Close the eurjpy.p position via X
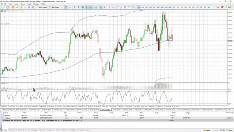 [x=175, y=118]
